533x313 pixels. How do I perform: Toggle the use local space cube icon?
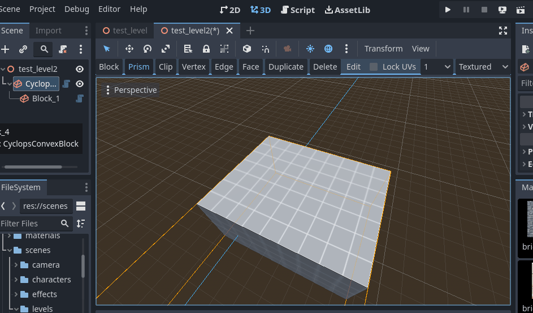coord(247,49)
